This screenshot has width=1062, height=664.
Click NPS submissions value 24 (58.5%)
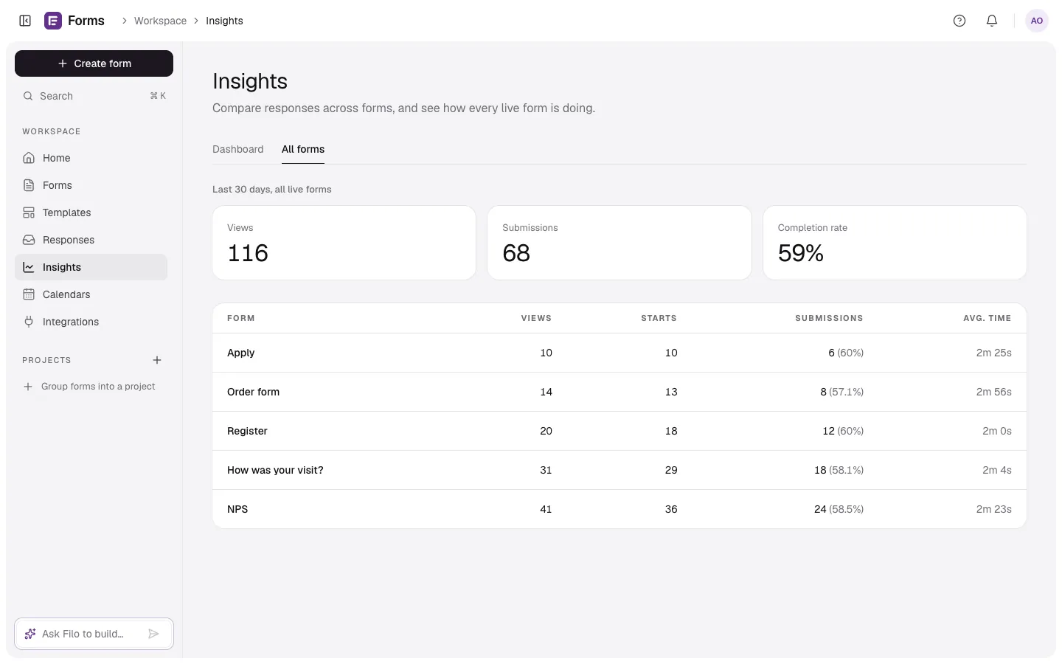point(839,509)
